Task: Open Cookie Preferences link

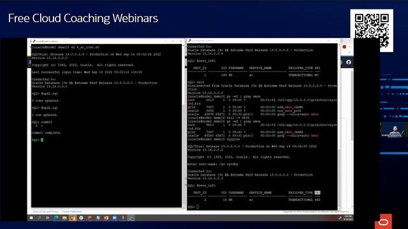Action: click(x=72, y=212)
